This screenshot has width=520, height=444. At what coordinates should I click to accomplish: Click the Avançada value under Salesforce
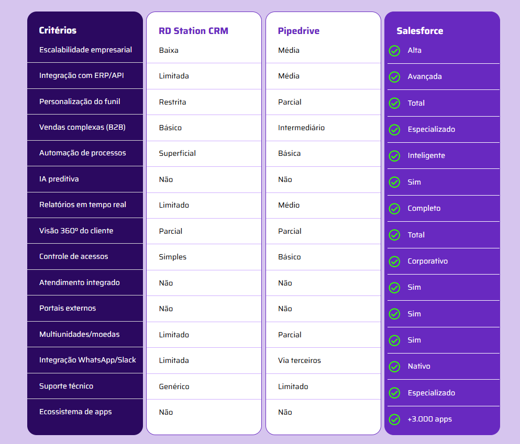pyautogui.click(x=425, y=76)
